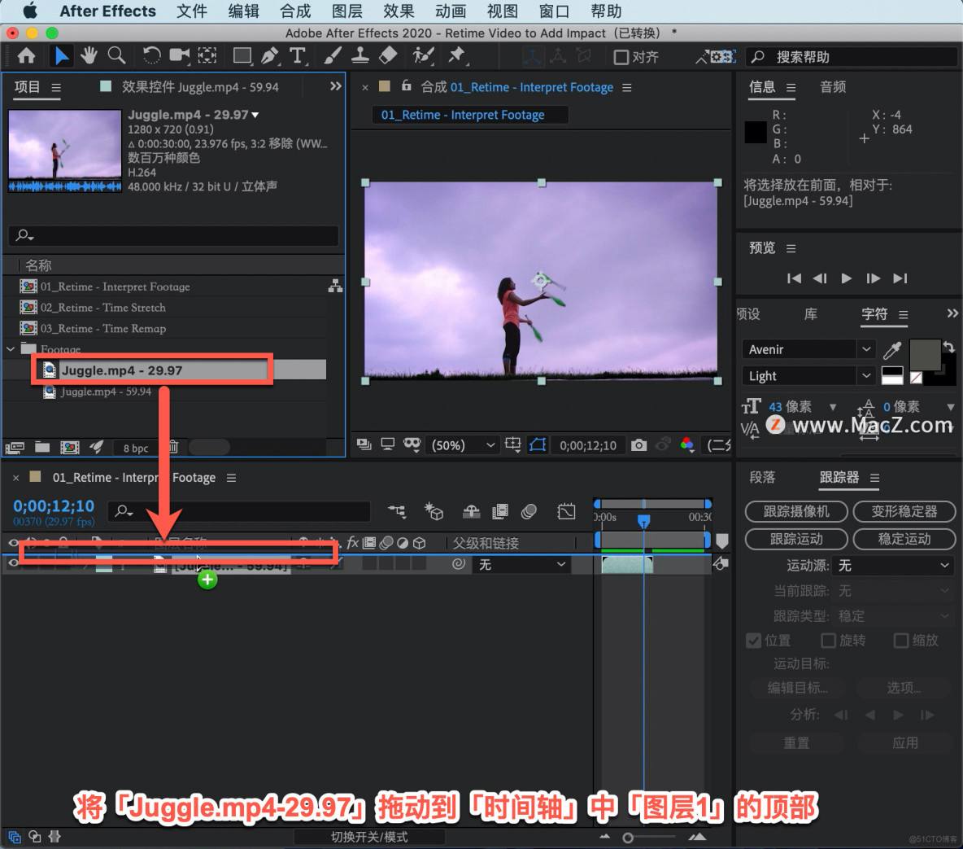Open the 效果 menu
The height and width of the screenshot is (849, 963).
[399, 11]
